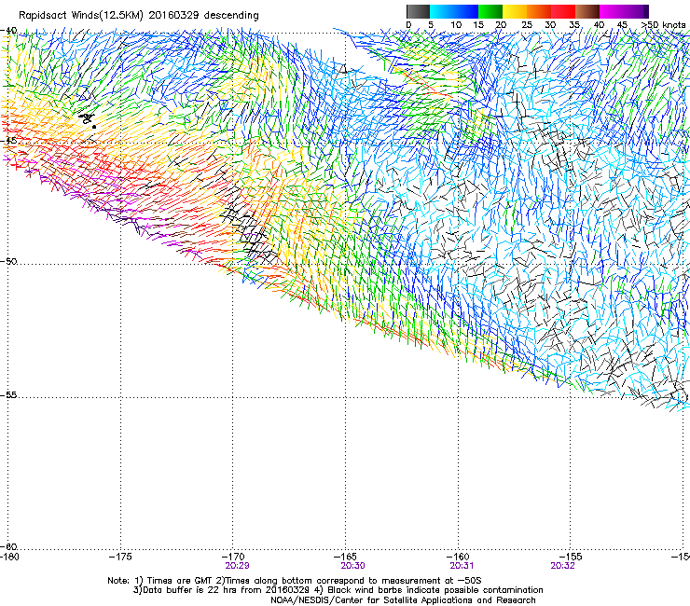Click the '45' legend scale label
The image size is (690, 606).
(x=622, y=25)
